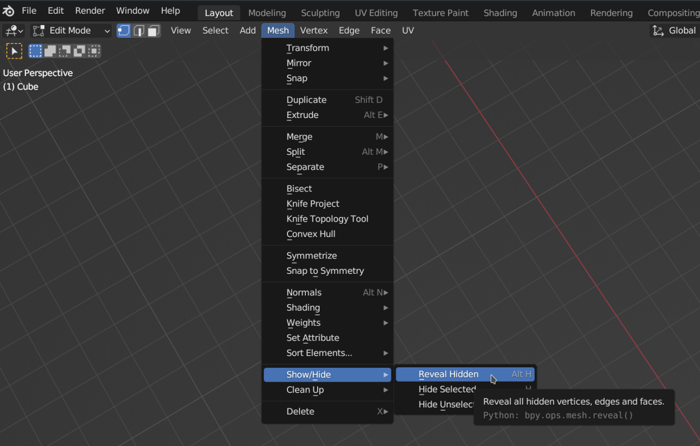Expand the Separate submenu
This screenshot has width=700, height=446.
[x=328, y=167]
